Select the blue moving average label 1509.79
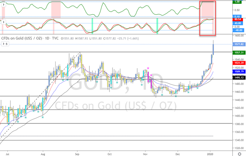This screenshot has height=156, width=246. point(239,72)
